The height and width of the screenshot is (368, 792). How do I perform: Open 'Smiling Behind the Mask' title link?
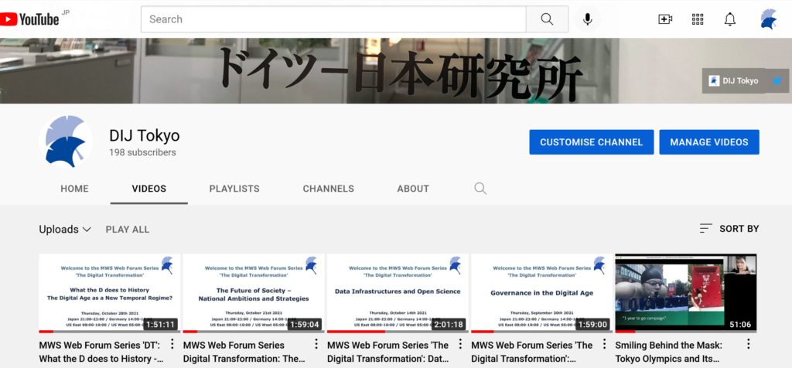pyautogui.click(x=669, y=353)
